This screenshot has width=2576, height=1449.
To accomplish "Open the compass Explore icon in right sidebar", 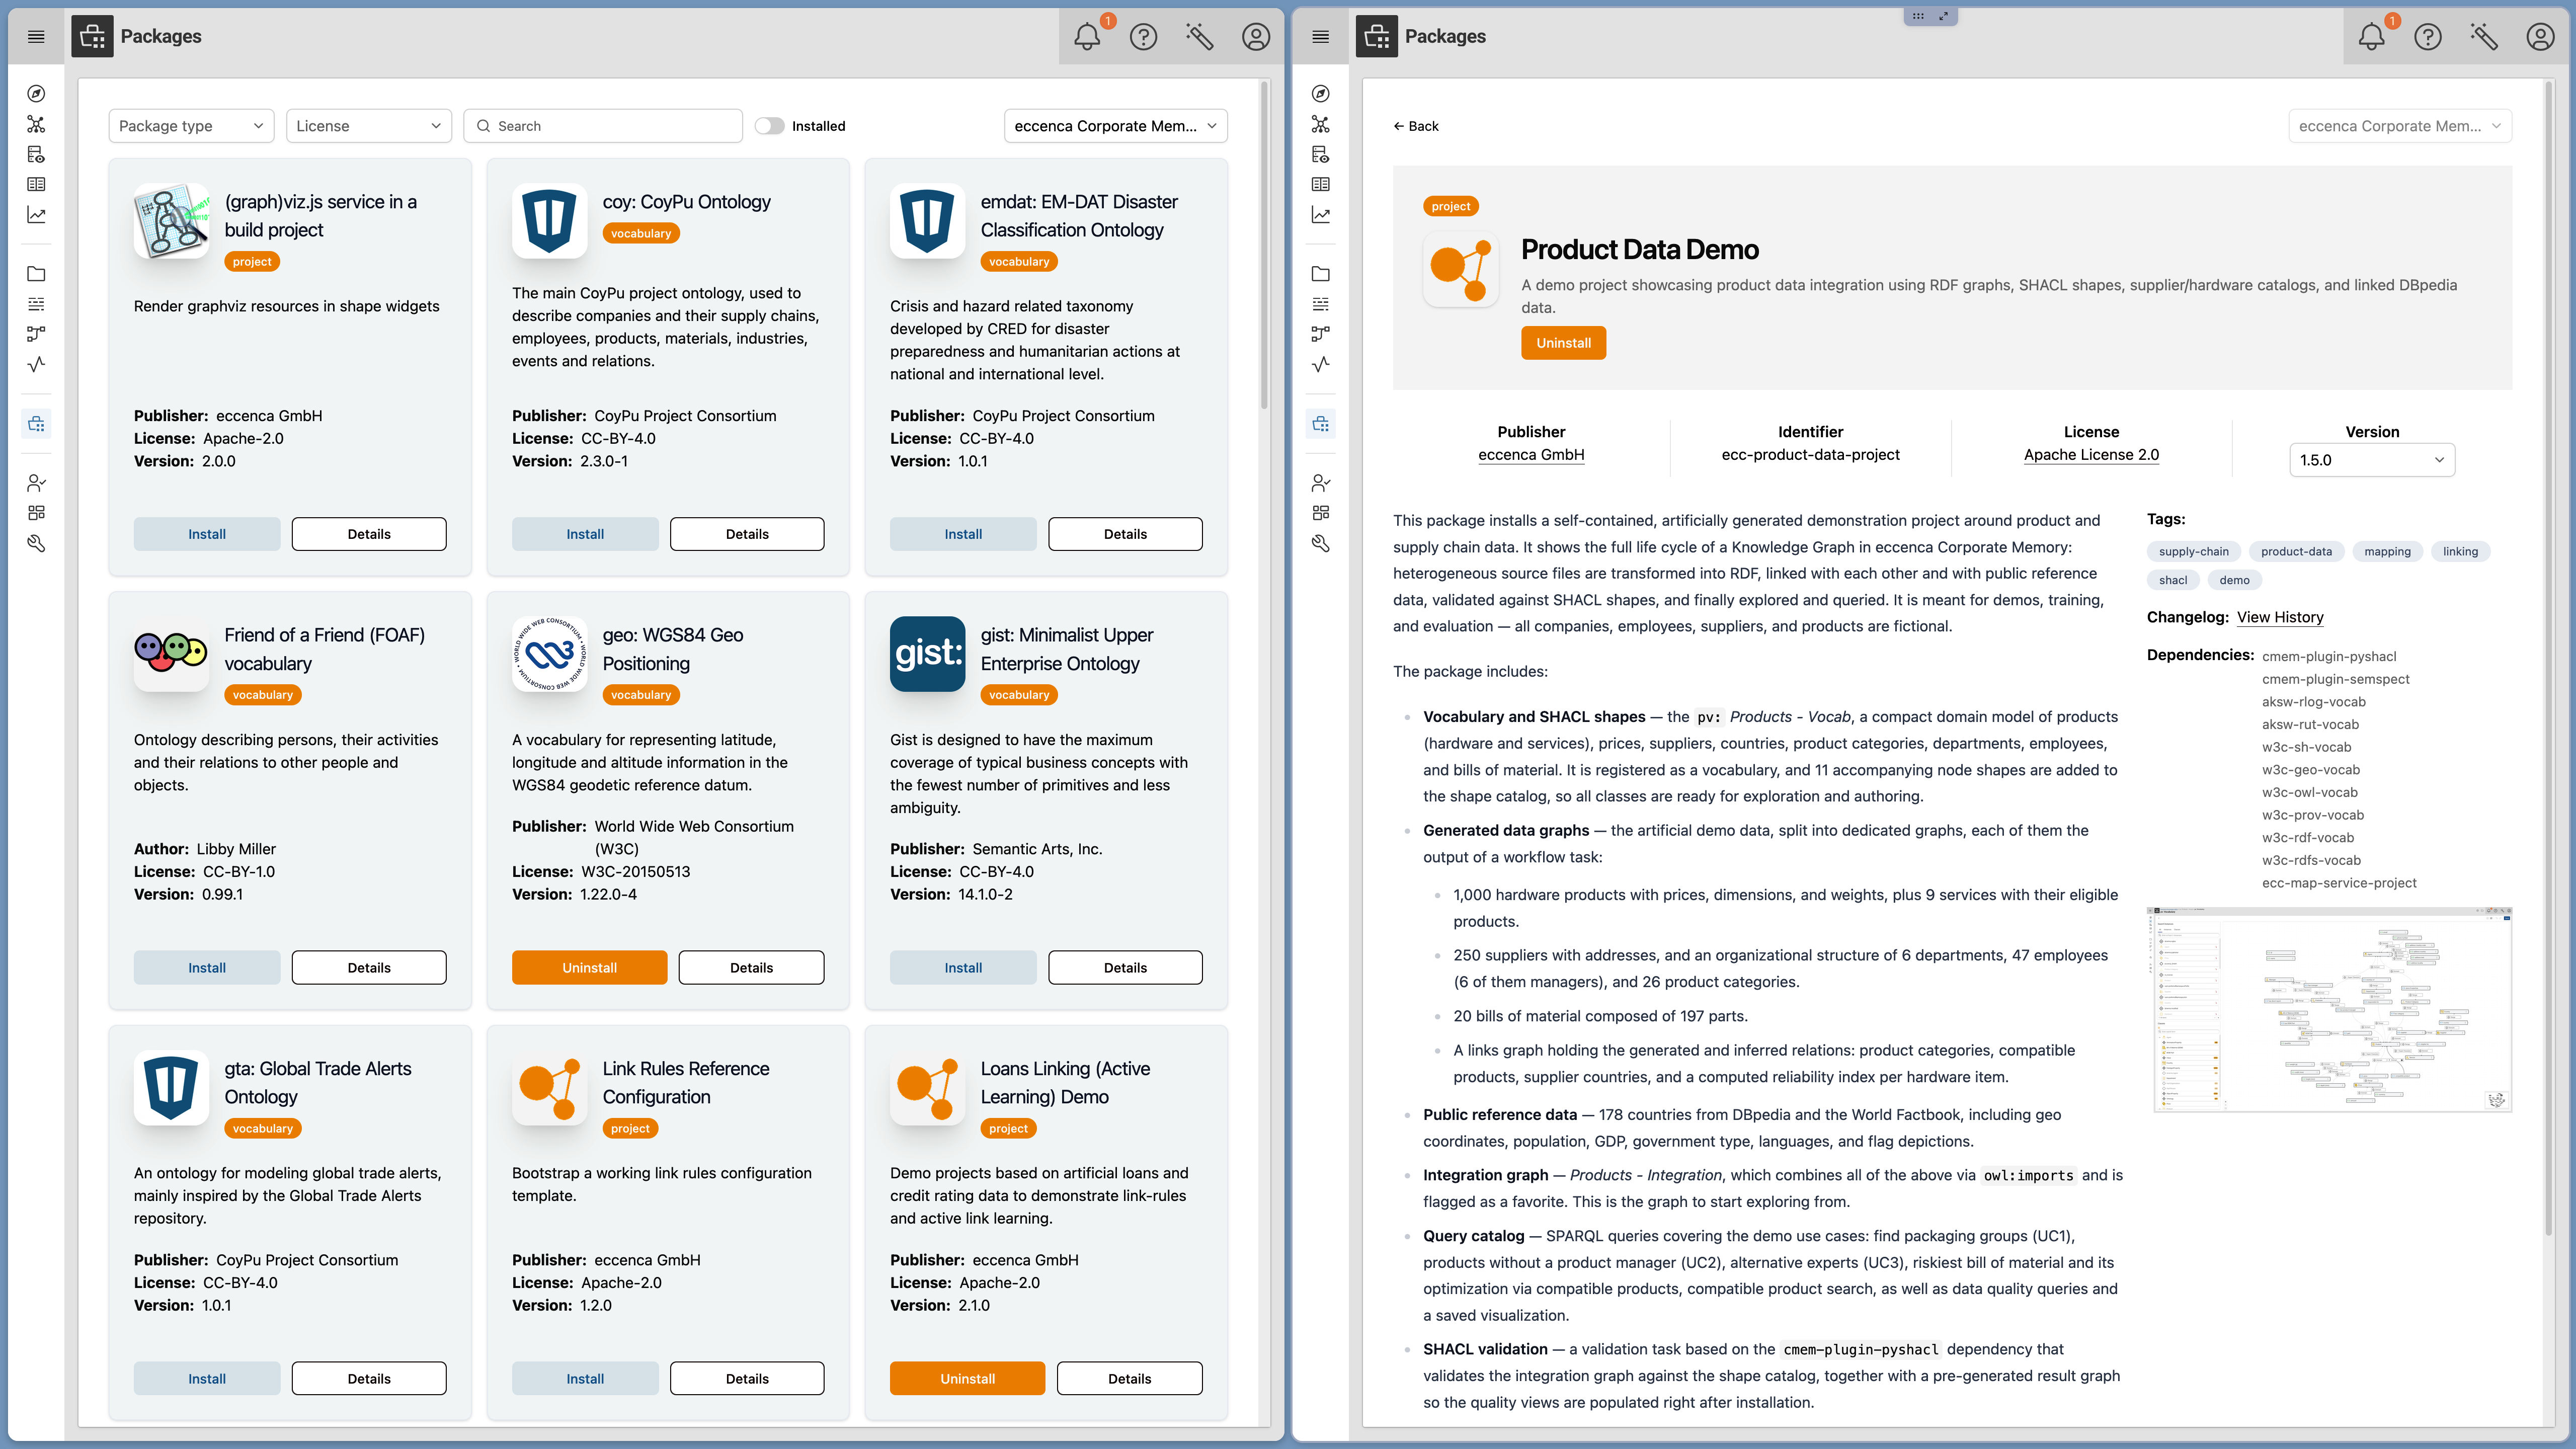I will point(1320,94).
